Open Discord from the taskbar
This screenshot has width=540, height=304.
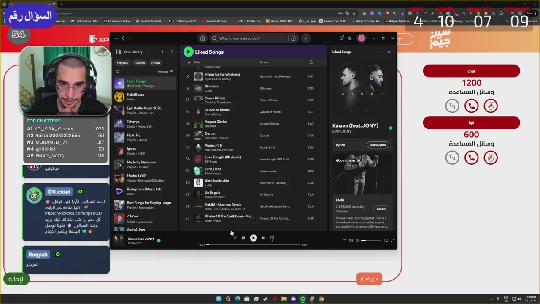tap(293, 299)
